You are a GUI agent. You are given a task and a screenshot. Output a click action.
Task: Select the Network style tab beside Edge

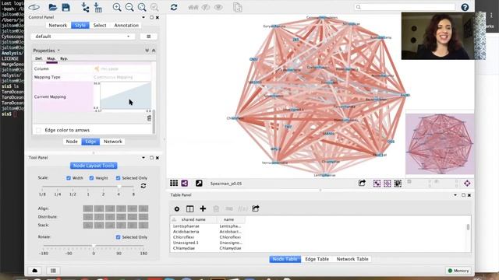[x=112, y=142]
